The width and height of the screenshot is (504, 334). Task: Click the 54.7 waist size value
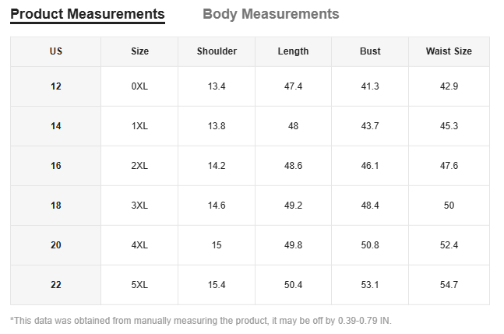pyautogui.click(x=449, y=285)
